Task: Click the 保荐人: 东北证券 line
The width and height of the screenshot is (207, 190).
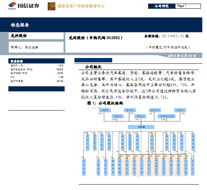Action: coord(24,47)
